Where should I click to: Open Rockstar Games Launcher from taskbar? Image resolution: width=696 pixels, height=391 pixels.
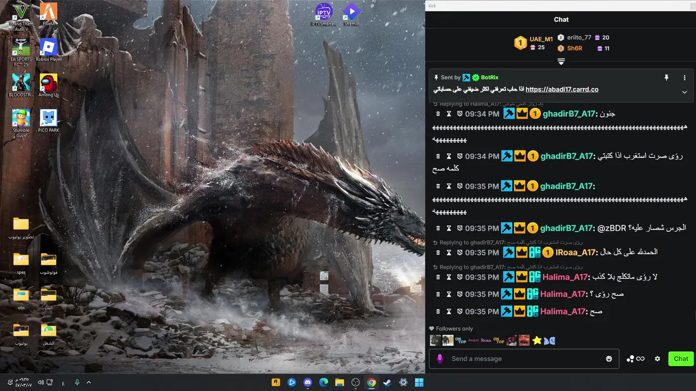tap(276, 382)
